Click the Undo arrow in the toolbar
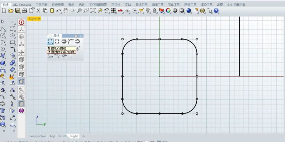Screen dimensions: 285x142 tap(59, 11)
